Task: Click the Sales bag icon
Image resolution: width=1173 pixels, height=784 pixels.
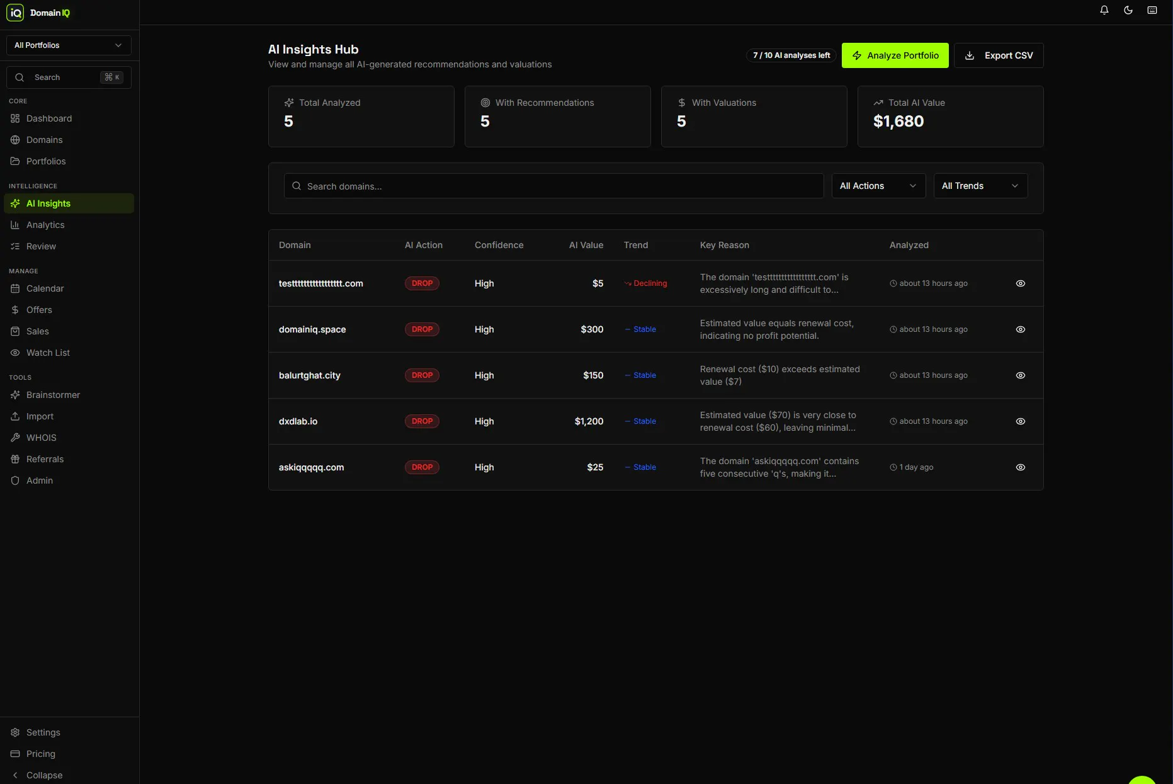Action: [x=15, y=331]
